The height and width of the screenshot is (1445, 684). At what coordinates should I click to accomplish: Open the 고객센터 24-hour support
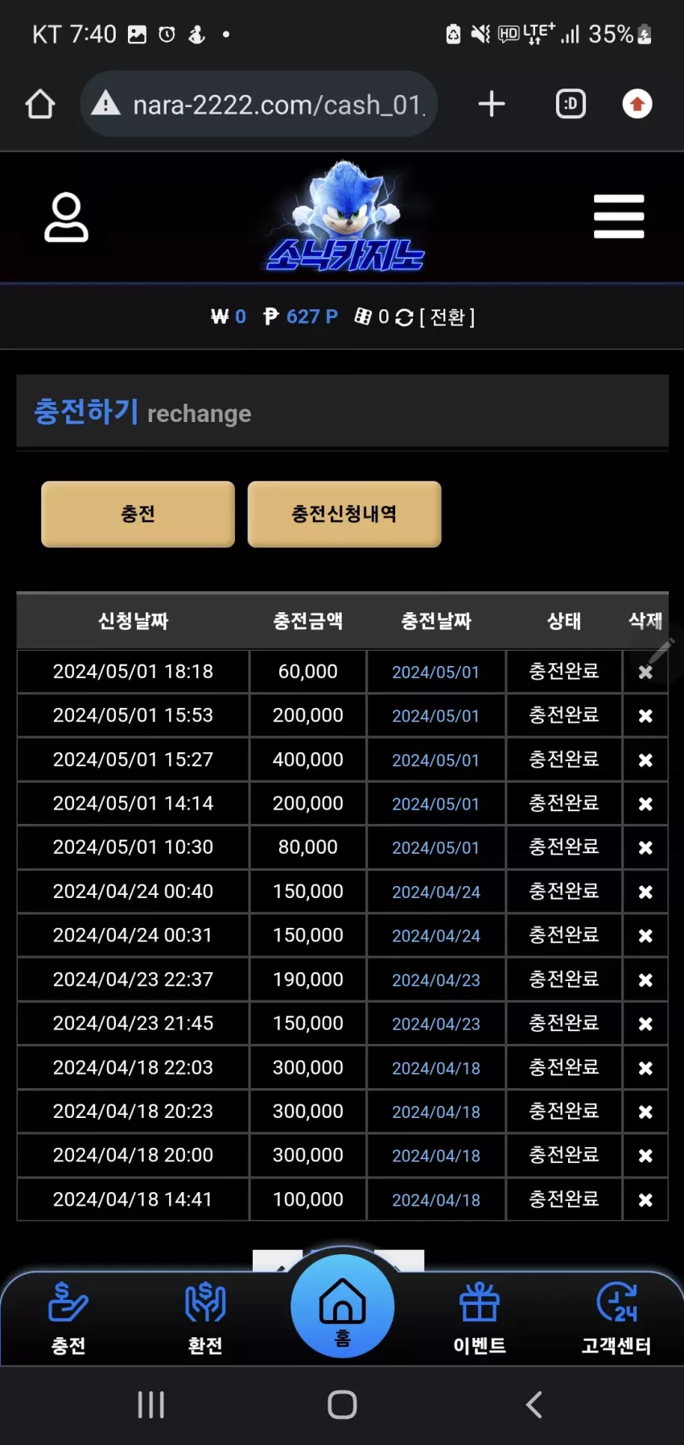coord(616,1319)
